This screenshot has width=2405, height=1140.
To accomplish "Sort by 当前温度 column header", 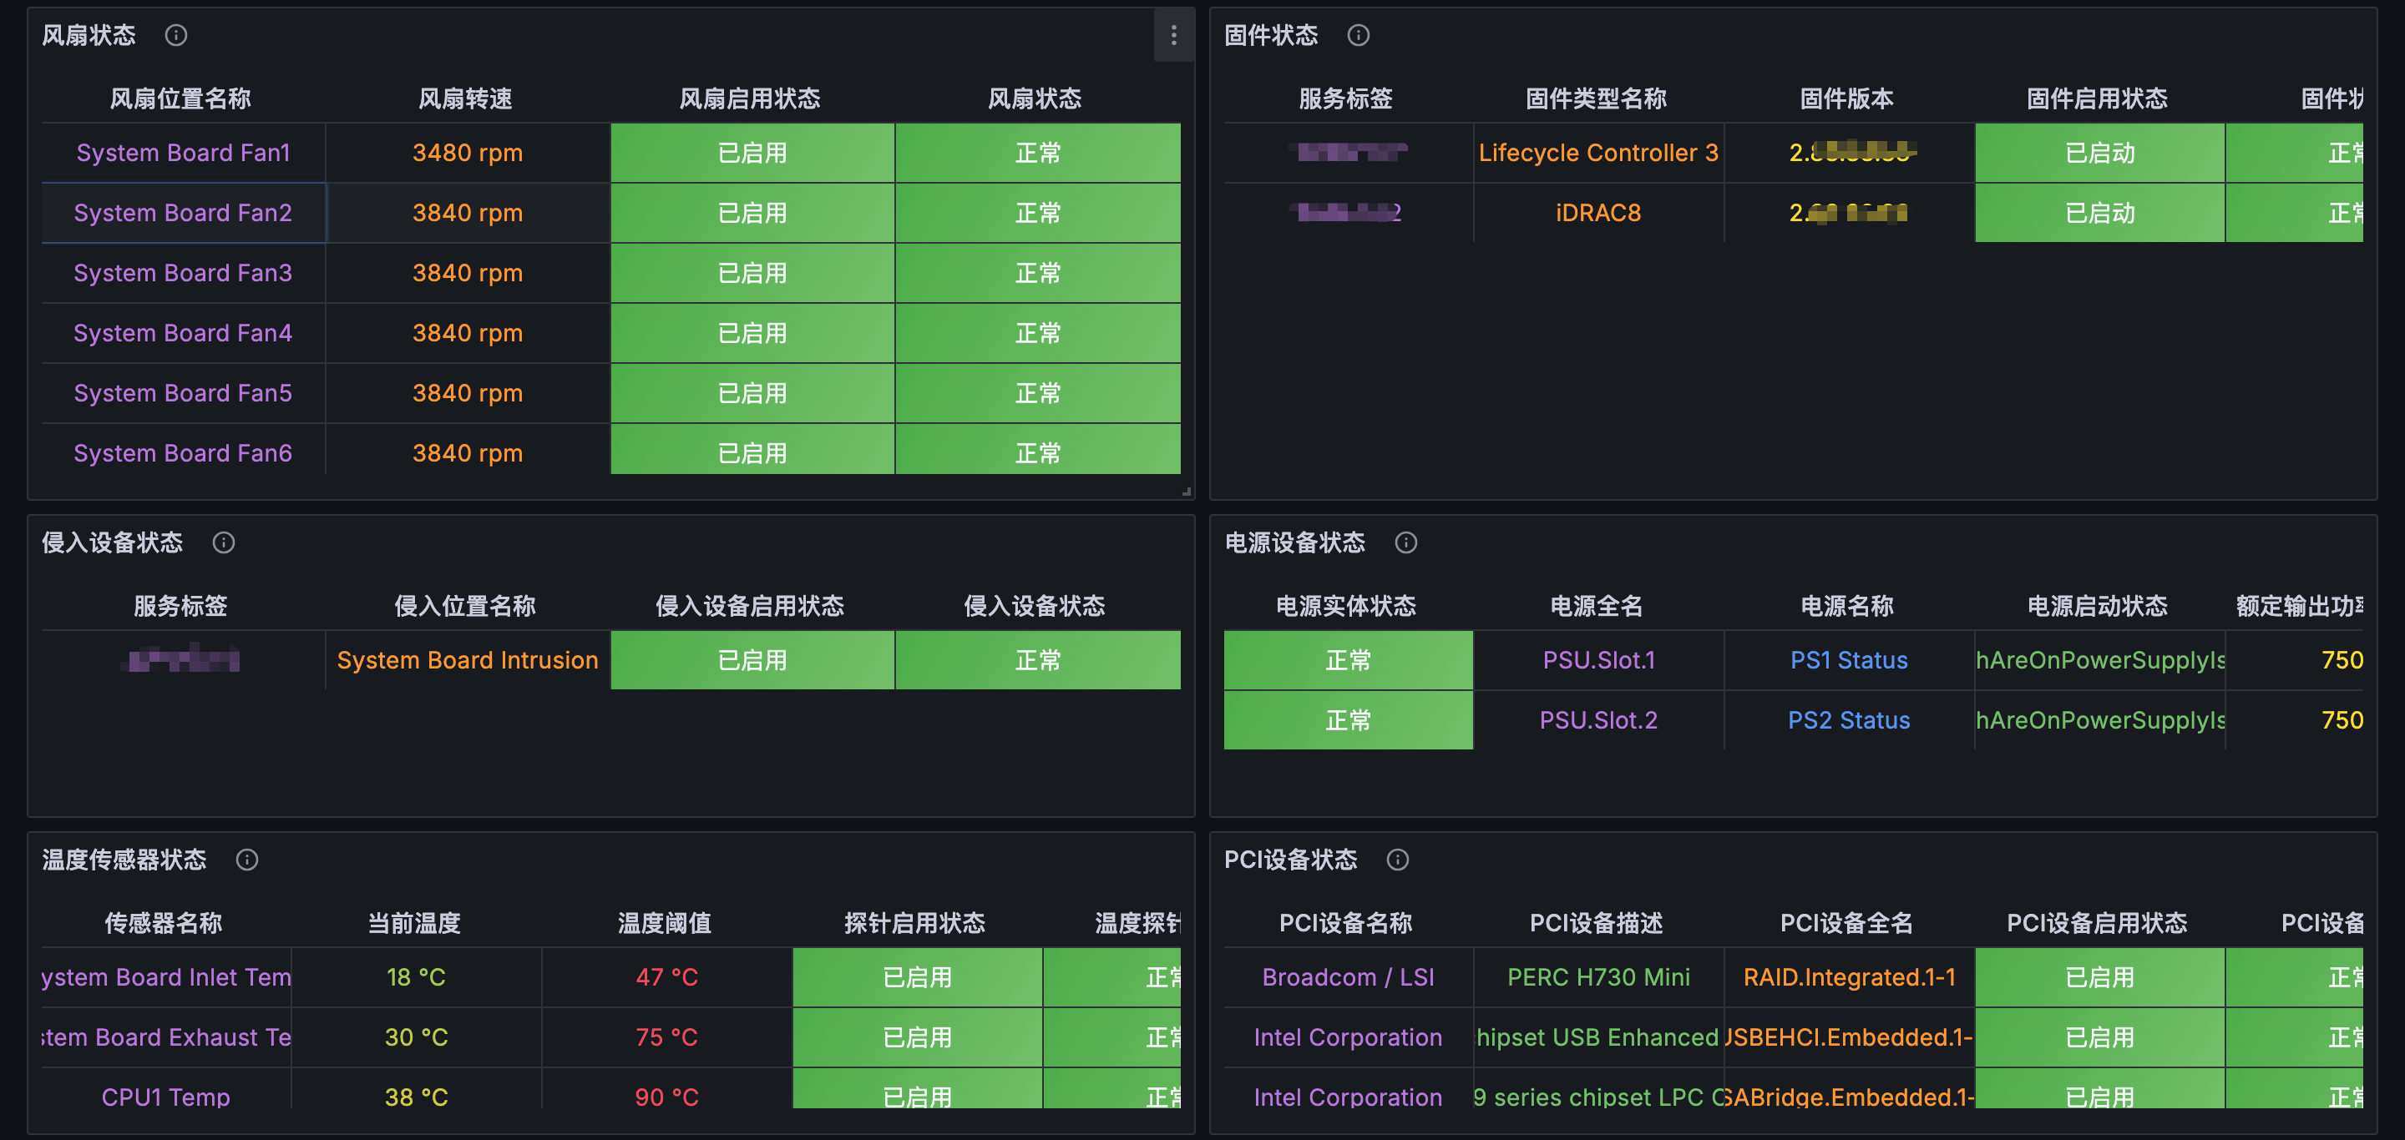I will point(413,923).
